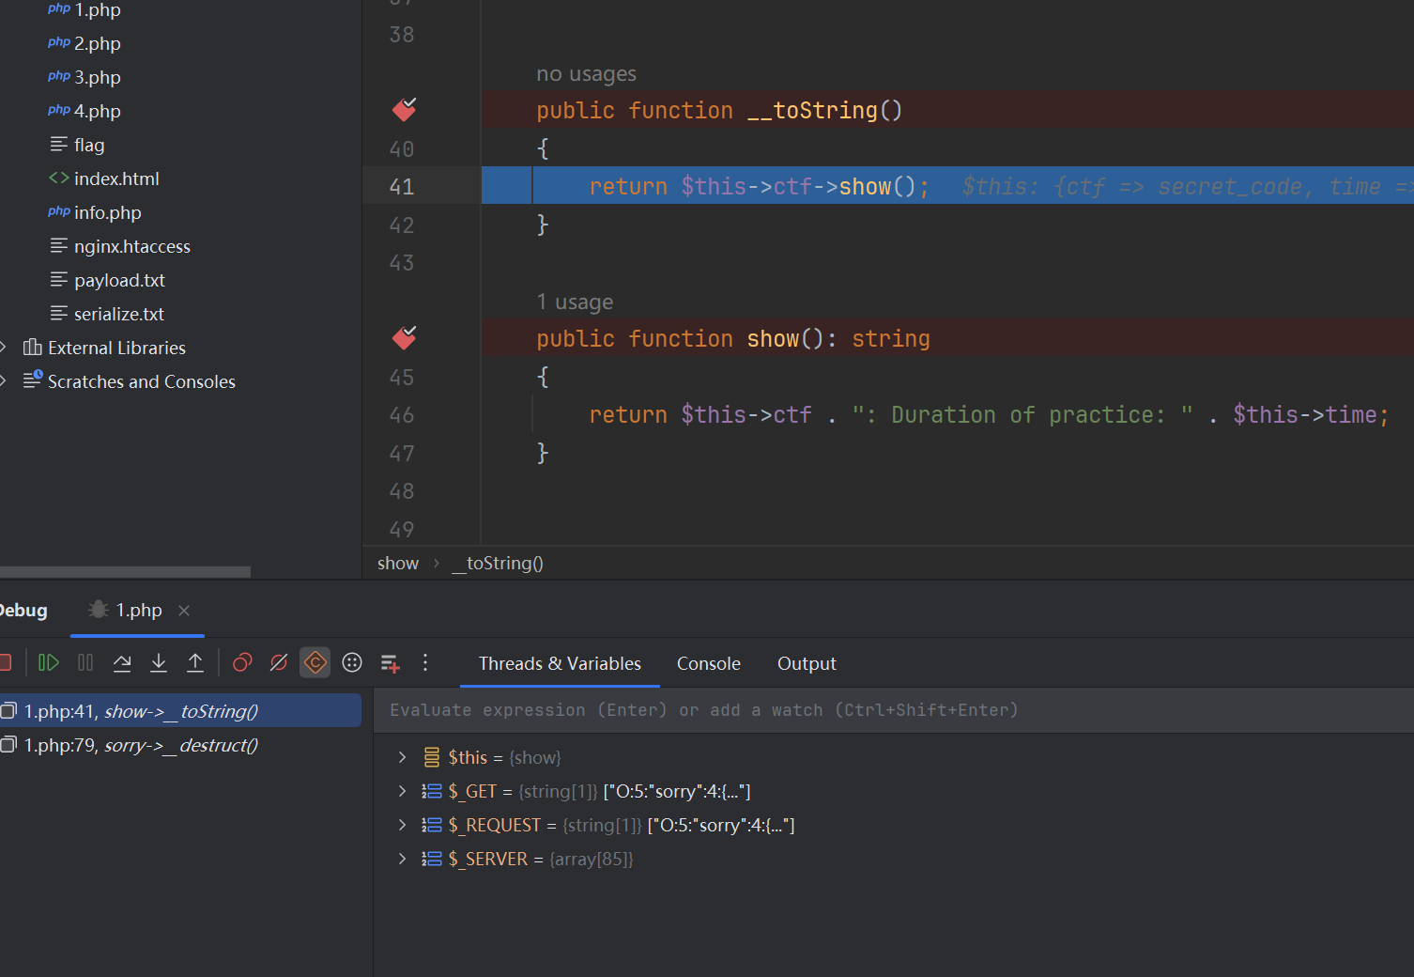Switch to the Console tab

pos(708,663)
